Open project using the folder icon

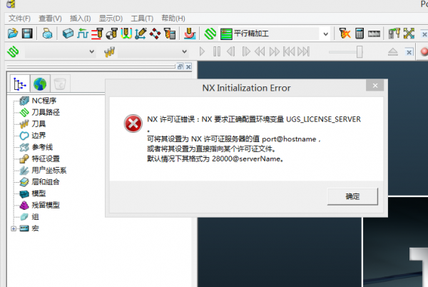[13, 34]
